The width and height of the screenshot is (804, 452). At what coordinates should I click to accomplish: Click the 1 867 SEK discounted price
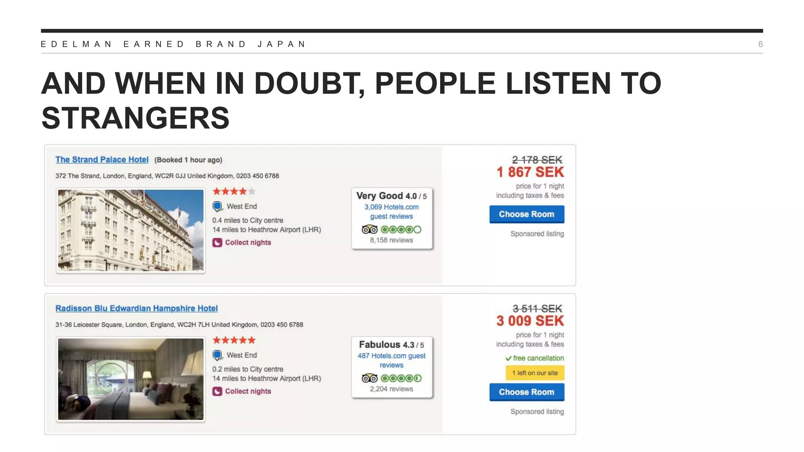pos(530,172)
